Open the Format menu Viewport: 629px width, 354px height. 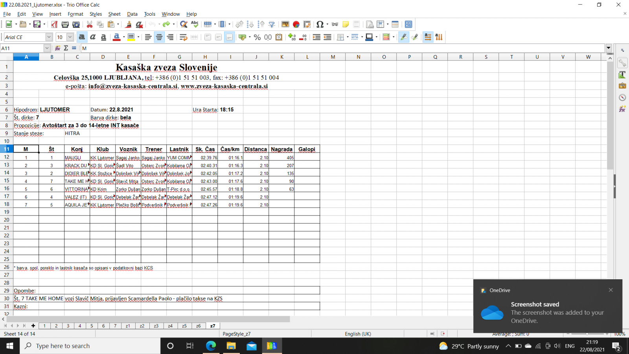click(75, 14)
